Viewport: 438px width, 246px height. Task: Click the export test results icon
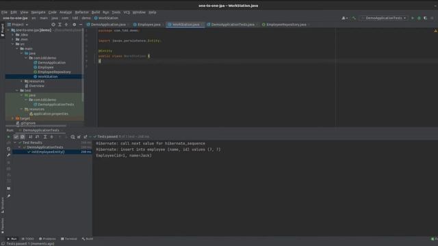pyautogui.click(x=86, y=137)
